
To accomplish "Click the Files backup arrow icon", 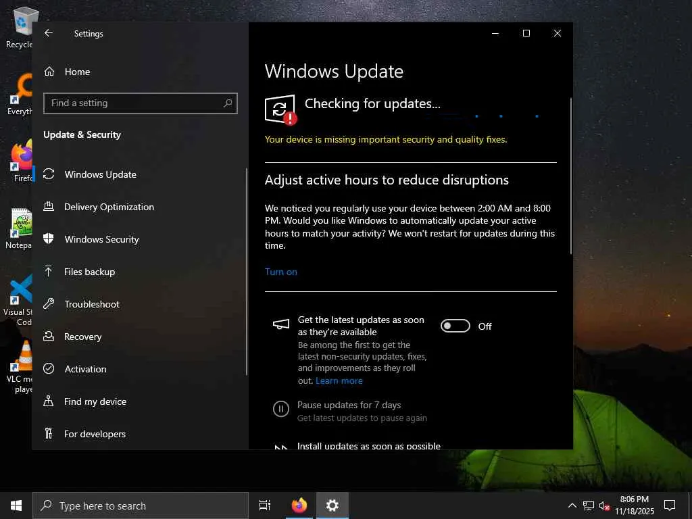I will coord(49,272).
